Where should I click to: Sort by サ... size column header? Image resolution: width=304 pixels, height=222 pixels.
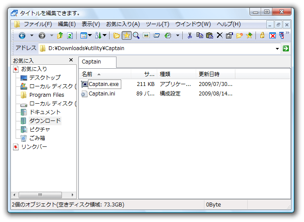point(144,74)
